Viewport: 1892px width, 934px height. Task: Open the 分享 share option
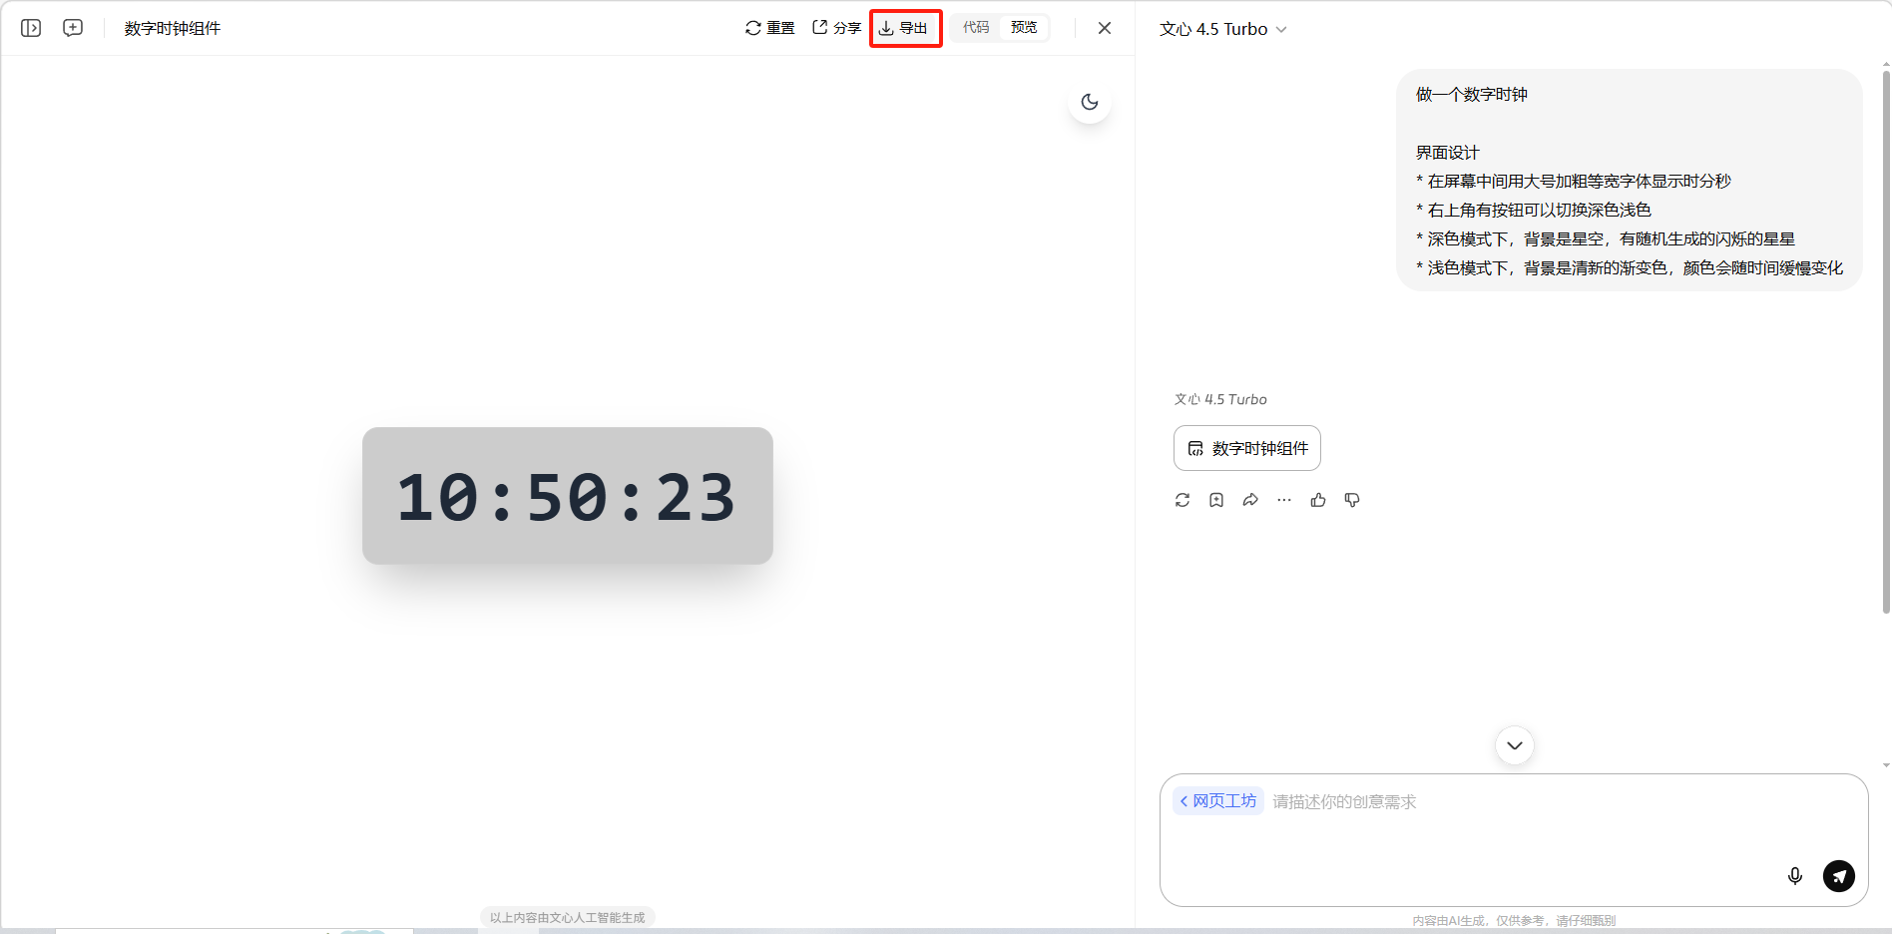point(836,28)
